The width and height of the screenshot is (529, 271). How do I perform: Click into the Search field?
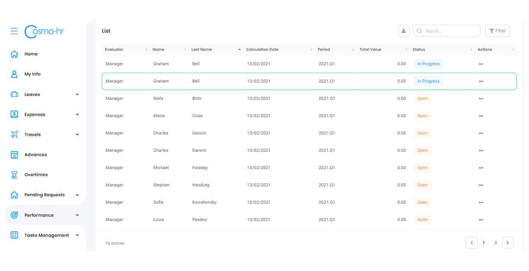click(x=450, y=31)
